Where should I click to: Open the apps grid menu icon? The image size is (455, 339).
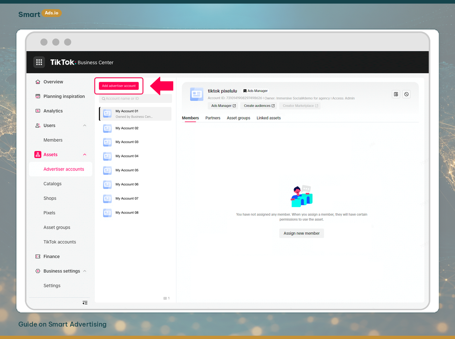pos(39,62)
